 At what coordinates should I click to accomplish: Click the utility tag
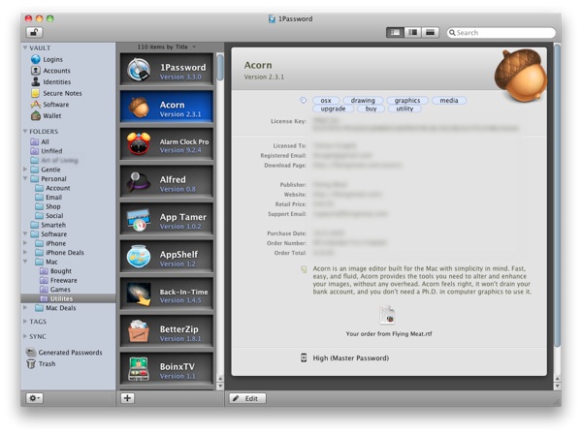click(404, 109)
